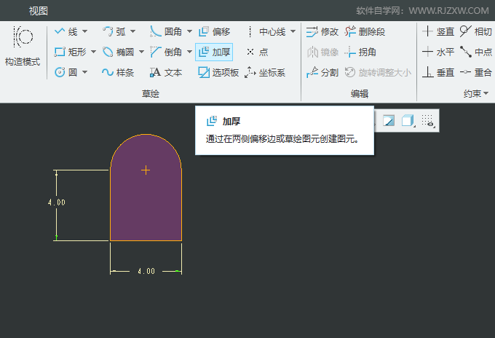Apply the Coincident (重合) constraint
Viewport: 495px width, 338px height.
[x=476, y=72]
